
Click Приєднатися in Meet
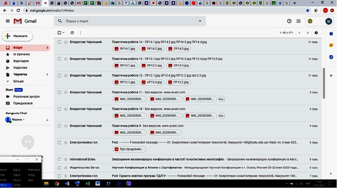pyautogui.click(x=23, y=103)
